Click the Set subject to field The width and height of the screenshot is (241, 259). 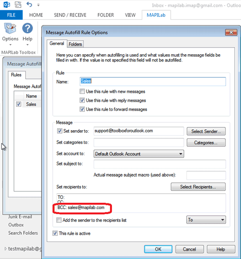click(160, 164)
